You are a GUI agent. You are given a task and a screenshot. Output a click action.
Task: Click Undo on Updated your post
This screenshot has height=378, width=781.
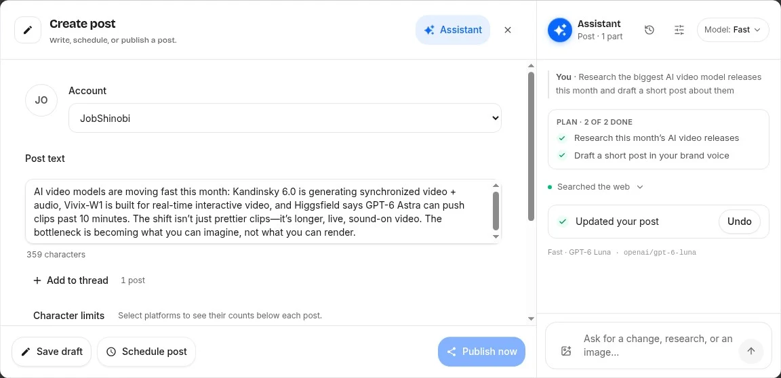[x=740, y=222]
